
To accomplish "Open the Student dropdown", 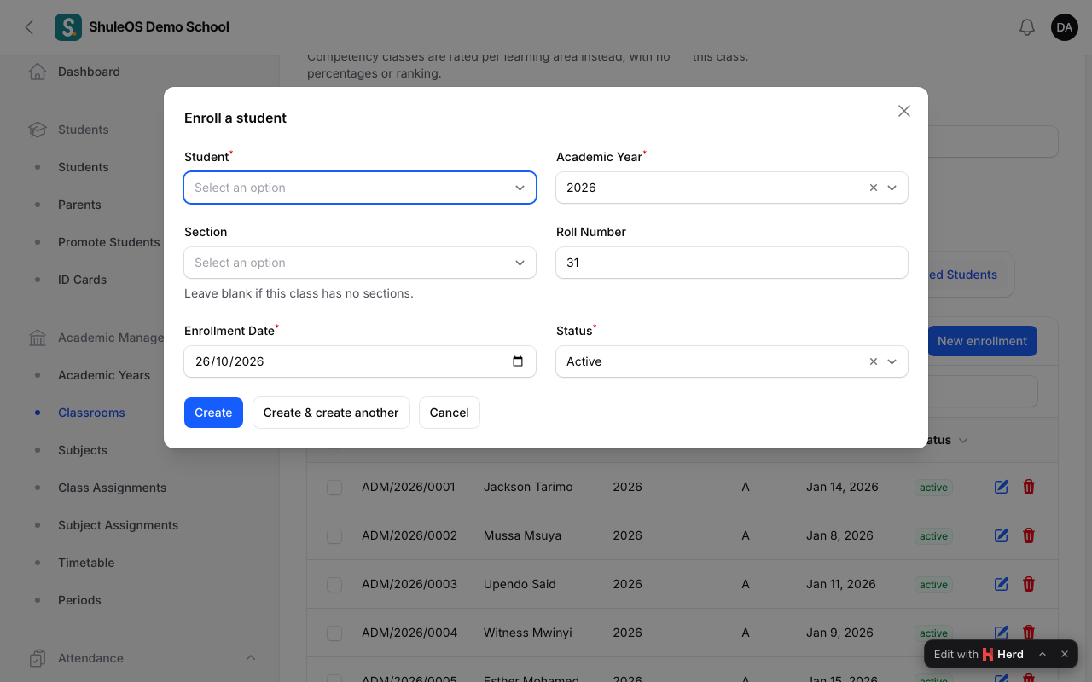I will coord(360,188).
